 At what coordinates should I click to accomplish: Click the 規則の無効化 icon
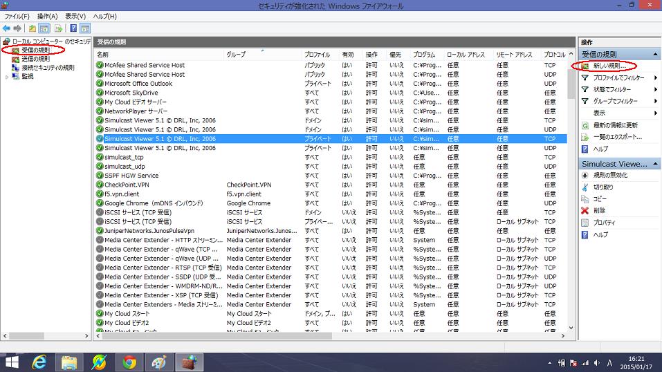585,175
